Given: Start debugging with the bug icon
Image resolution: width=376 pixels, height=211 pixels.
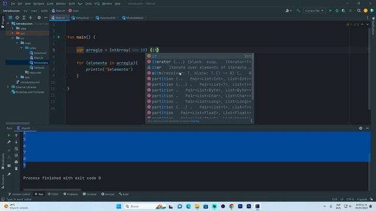Looking at the screenshot, I should pyautogui.click(x=337, y=11).
